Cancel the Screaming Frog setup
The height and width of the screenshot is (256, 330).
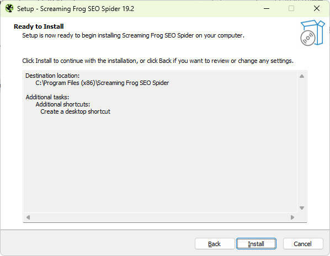click(303, 244)
